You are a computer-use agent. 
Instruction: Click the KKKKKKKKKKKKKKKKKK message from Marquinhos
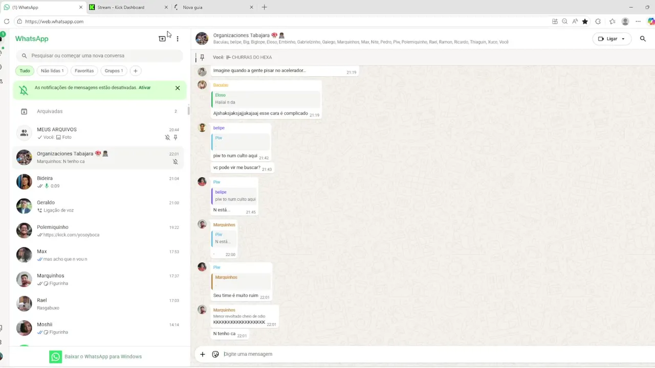[x=239, y=323]
